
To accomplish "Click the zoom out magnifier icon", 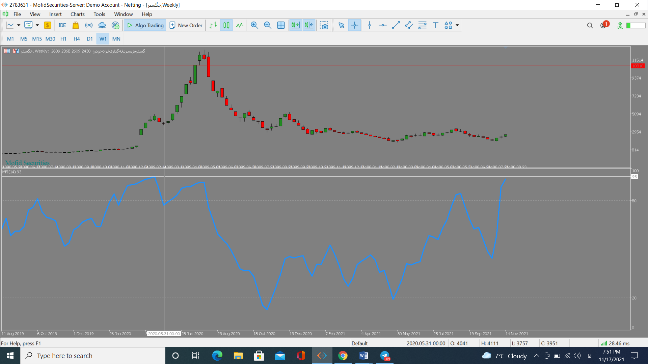I will 268,25.
